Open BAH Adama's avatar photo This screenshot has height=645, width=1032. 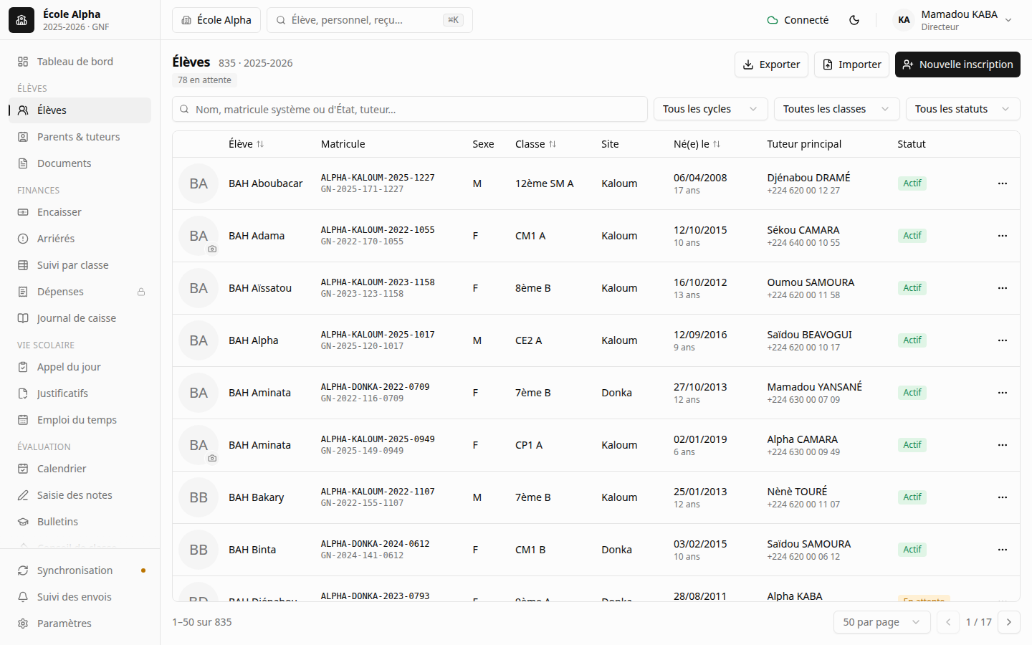[199, 236]
